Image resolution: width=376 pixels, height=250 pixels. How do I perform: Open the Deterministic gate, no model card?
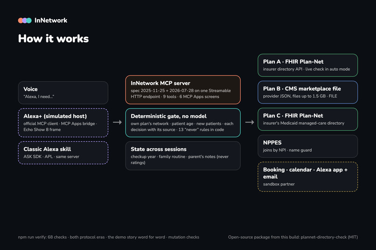[x=183, y=123]
